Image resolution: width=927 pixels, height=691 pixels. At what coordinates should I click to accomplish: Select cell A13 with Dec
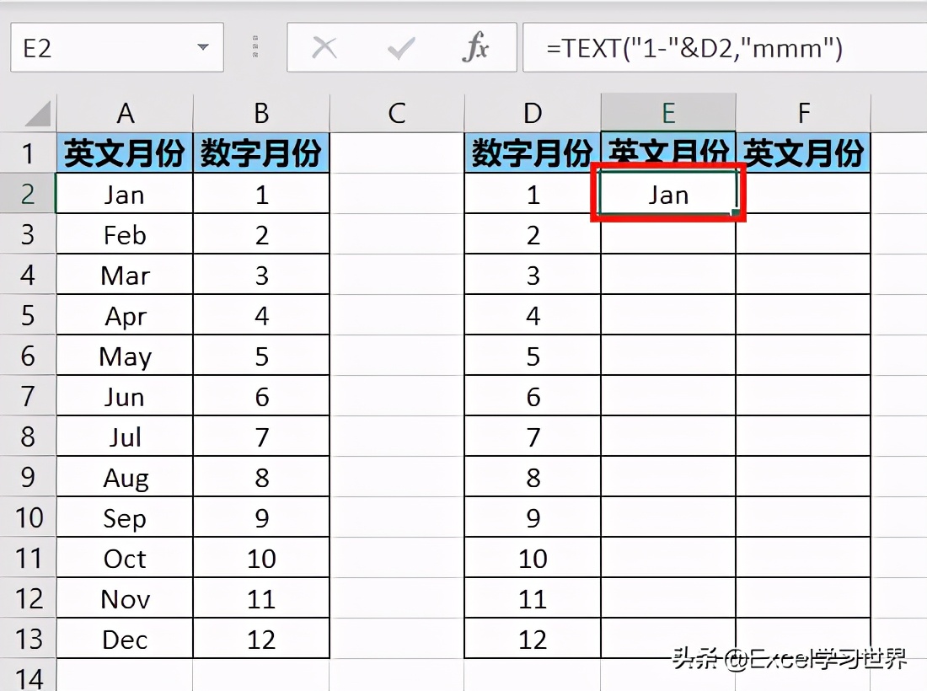click(x=125, y=639)
